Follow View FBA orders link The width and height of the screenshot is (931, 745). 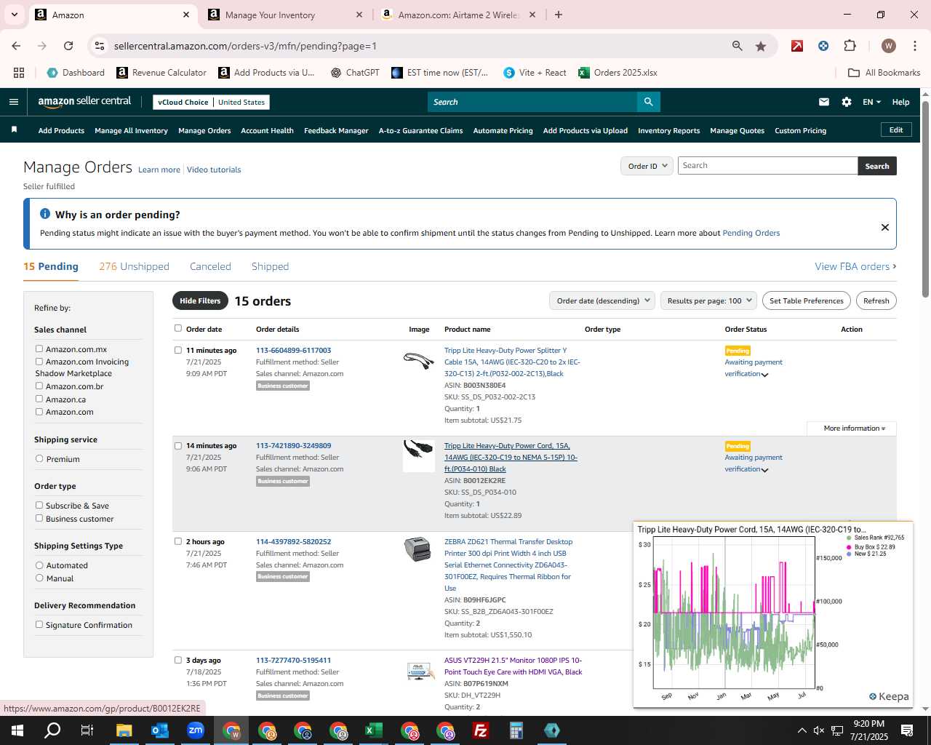(x=855, y=266)
